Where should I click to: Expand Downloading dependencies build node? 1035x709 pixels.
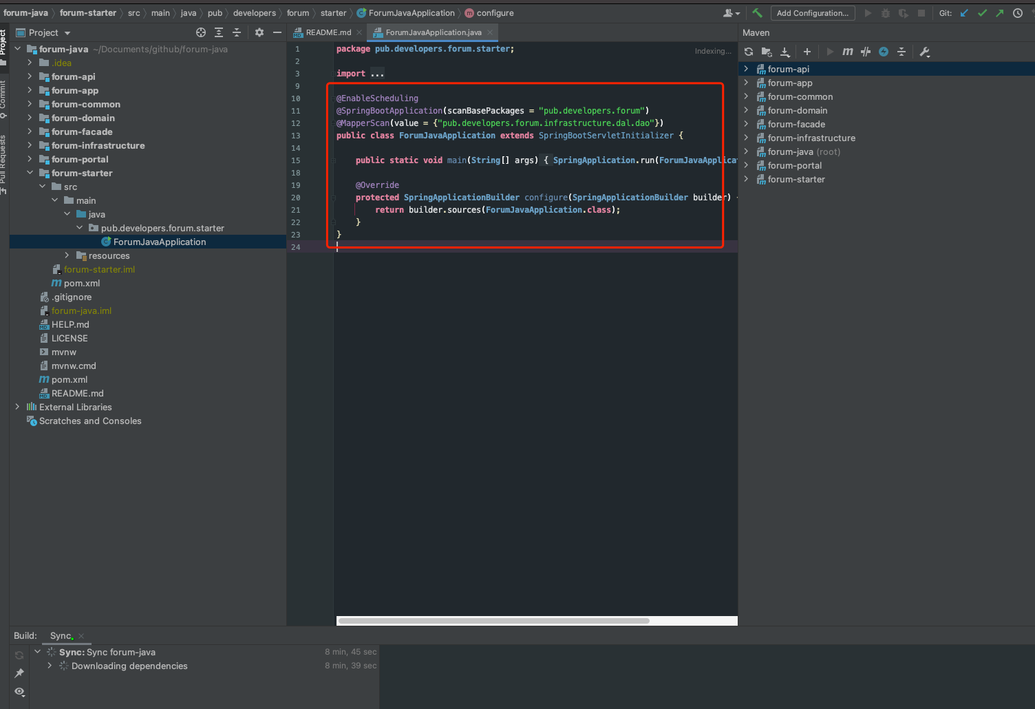[x=50, y=666]
